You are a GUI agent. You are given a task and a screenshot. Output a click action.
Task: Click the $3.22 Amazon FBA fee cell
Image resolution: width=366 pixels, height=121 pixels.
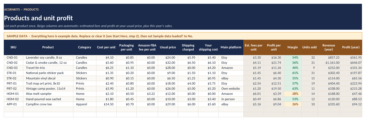click(147, 94)
